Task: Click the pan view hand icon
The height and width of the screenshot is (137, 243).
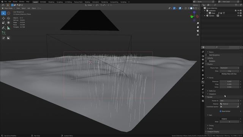Action: point(198,27)
